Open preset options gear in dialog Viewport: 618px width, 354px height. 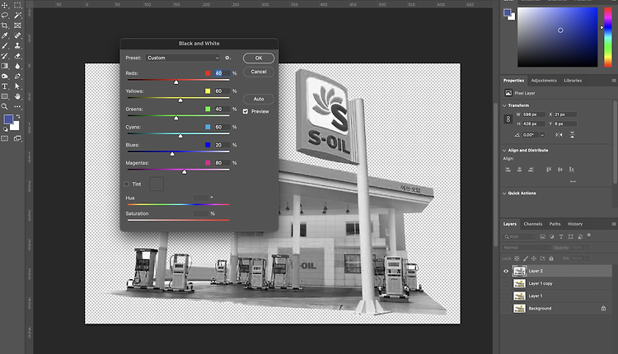(227, 58)
